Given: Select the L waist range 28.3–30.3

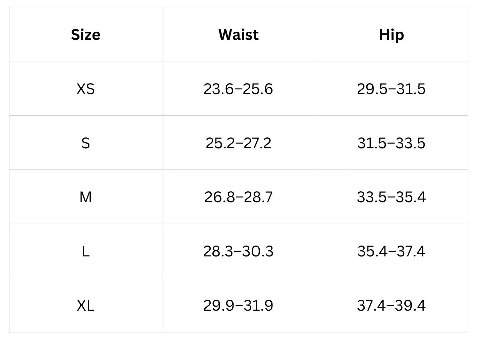Looking at the screenshot, I should (x=238, y=251).
